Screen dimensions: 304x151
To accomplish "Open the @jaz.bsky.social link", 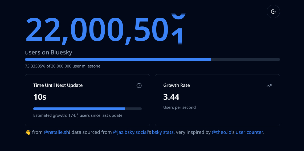I will click(x=130, y=132).
